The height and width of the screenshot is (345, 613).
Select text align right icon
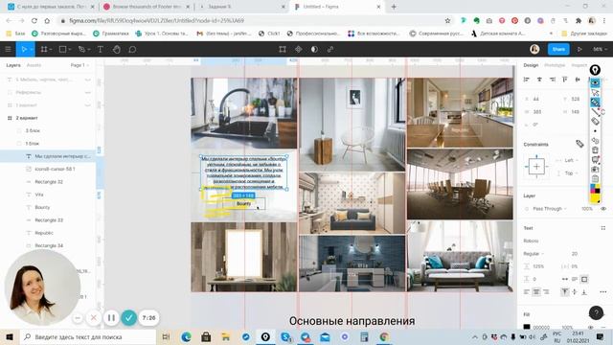pyautogui.click(x=546, y=291)
